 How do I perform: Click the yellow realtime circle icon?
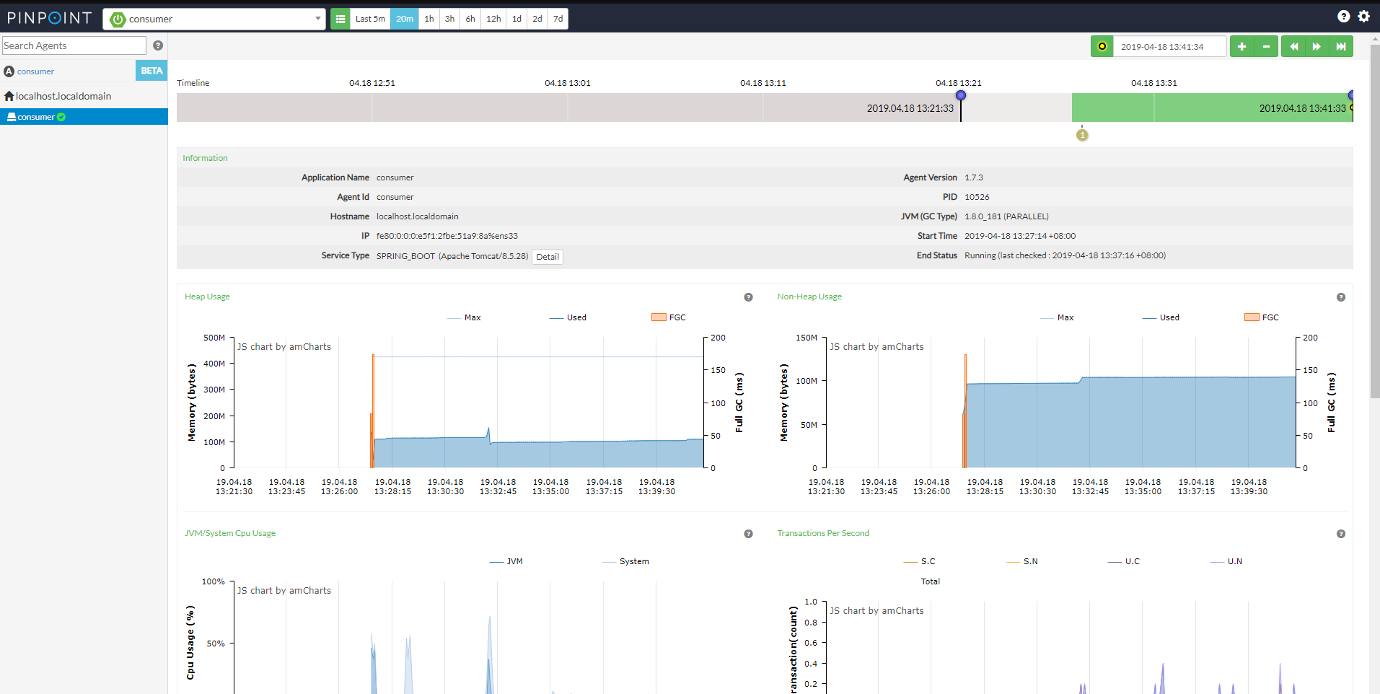(x=1102, y=46)
